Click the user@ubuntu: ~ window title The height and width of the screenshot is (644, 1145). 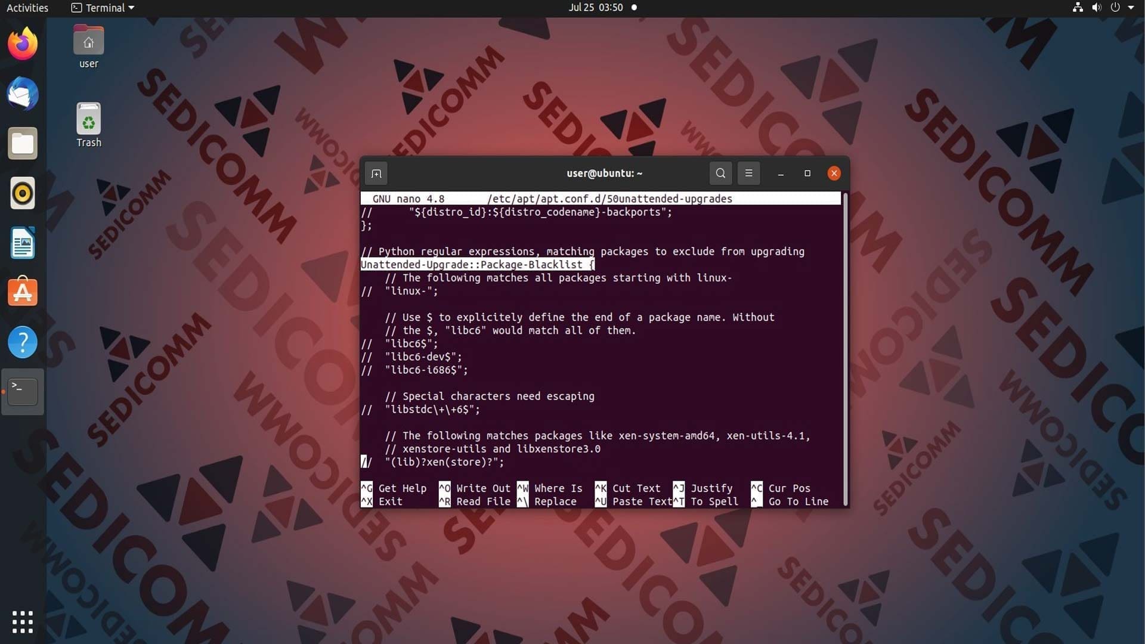(604, 174)
